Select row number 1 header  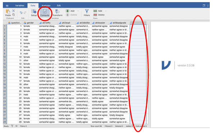click(5, 26)
